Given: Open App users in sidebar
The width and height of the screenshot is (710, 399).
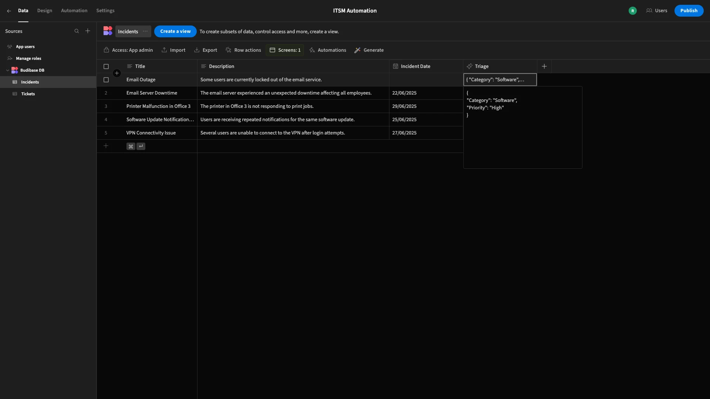Looking at the screenshot, I should pos(48,47).
